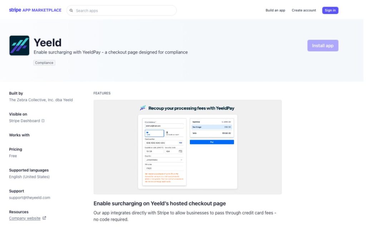
Task: Click the Install app button
Action: click(323, 45)
